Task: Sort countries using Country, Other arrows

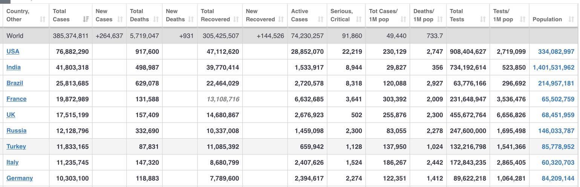Action: tap(42, 19)
